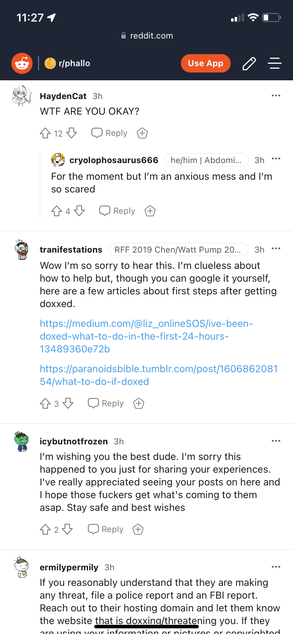293x634 pixels.
Task: Open the Reddit home logo
Action: 22,63
